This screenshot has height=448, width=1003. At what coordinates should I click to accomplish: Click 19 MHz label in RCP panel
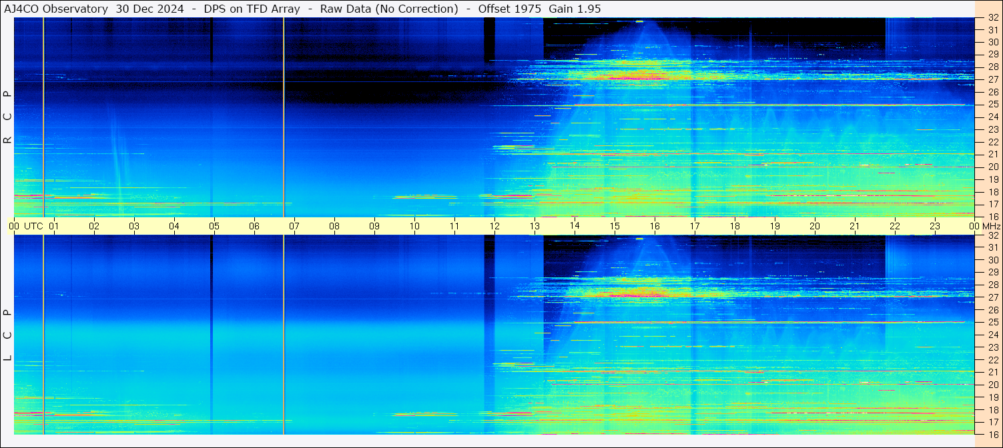[x=993, y=179]
